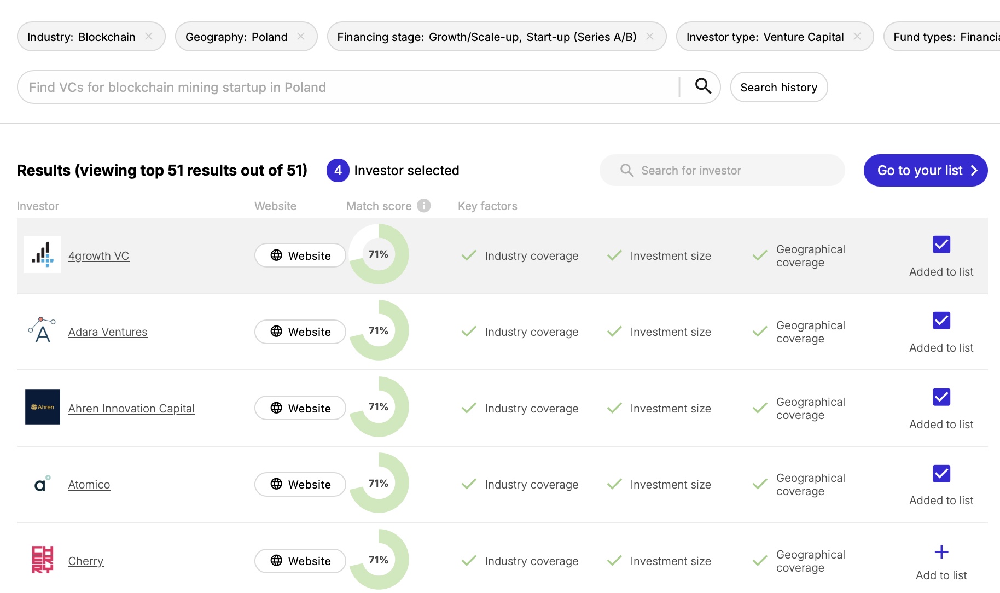Uncheck Adara Ventures from list
Screen dimensions: 1000x593
coord(941,321)
